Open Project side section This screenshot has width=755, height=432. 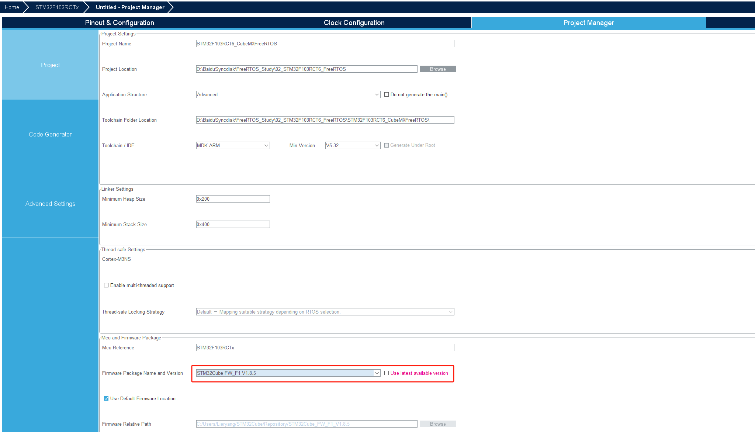pos(51,65)
